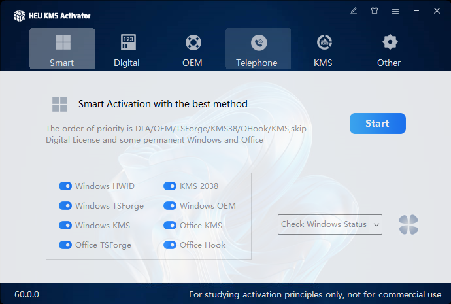Close the HEU KMS Activator window
This screenshot has height=304, width=451.
(437, 11)
